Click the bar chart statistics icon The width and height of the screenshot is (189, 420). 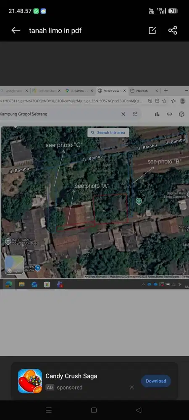tap(157, 114)
